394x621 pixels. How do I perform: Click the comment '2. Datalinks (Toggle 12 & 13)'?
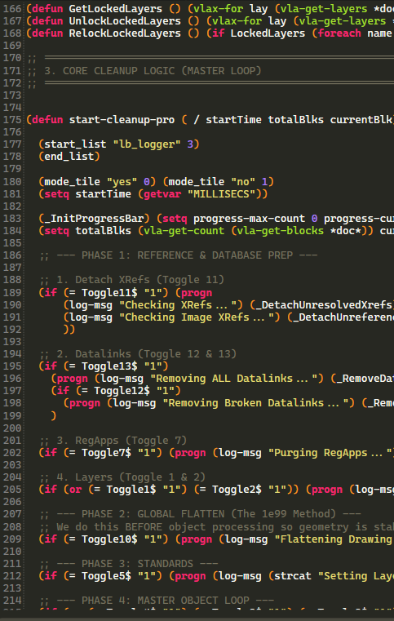point(146,354)
